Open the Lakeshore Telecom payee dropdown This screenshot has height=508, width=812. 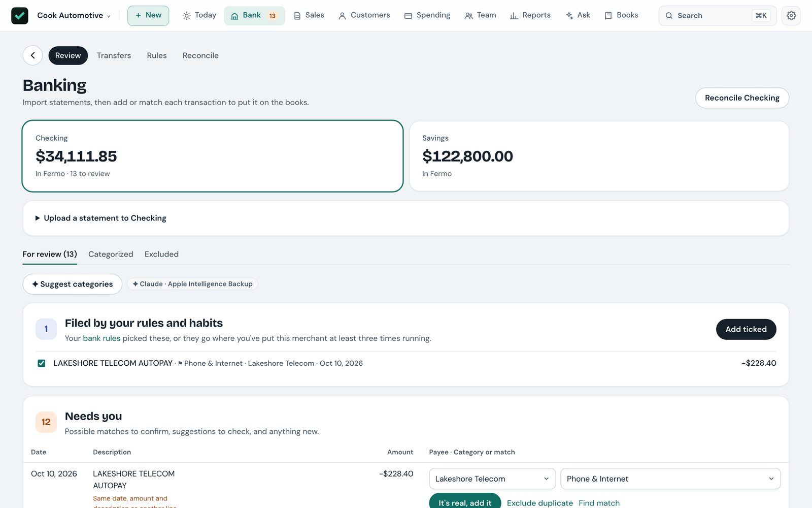click(x=492, y=479)
